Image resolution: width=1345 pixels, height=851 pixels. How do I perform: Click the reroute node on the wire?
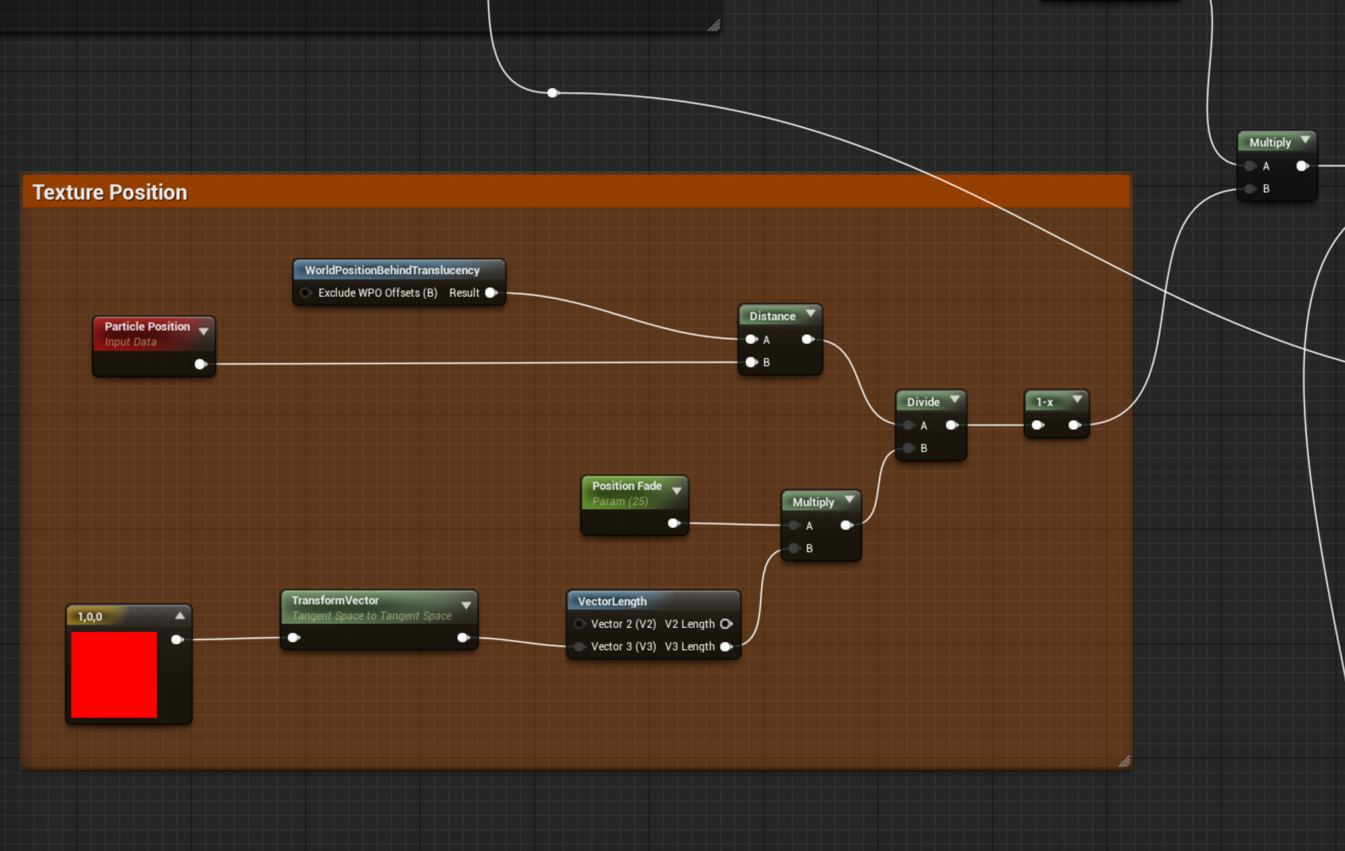tap(553, 93)
